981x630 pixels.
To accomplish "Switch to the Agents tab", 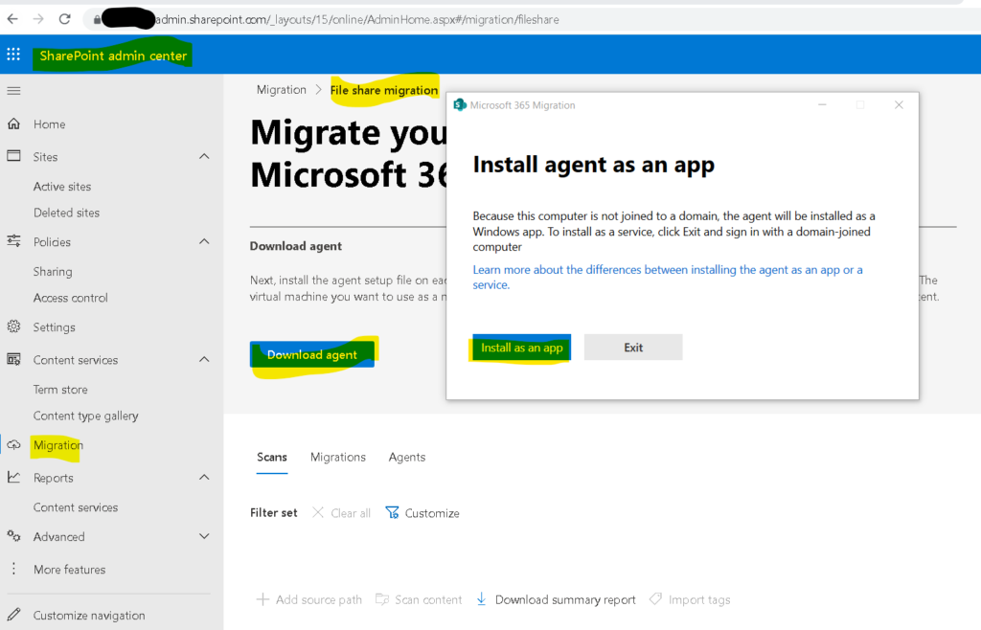I will tap(406, 458).
